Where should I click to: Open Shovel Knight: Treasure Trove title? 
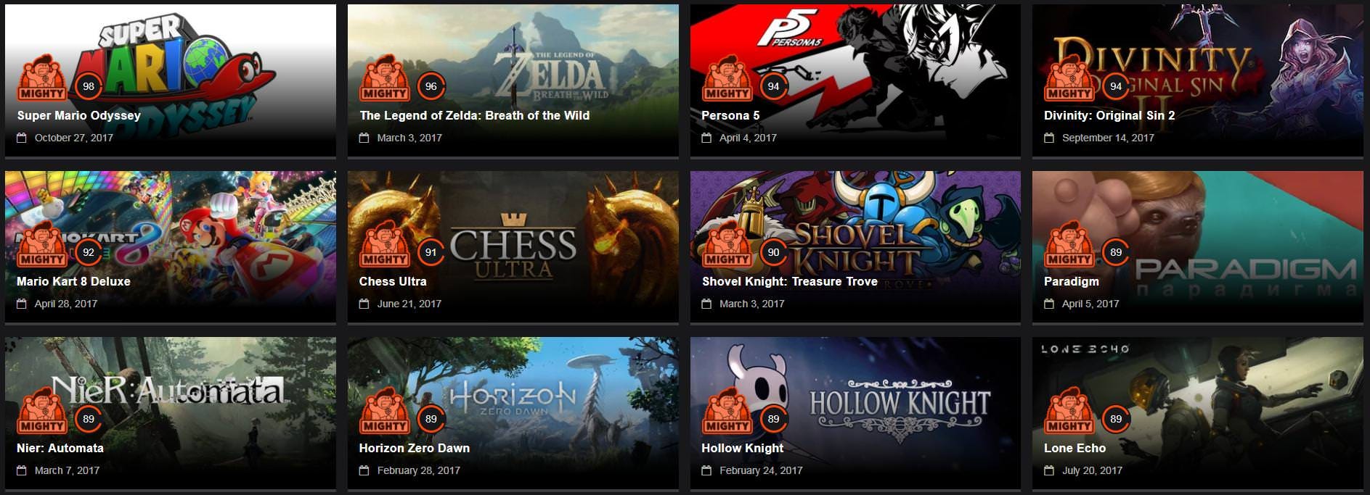pyautogui.click(x=790, y=281)
